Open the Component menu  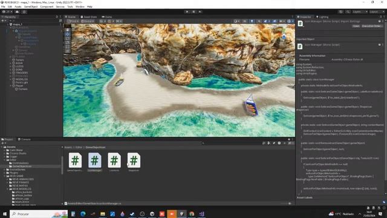pyautogui.click(x=47, y=7)
